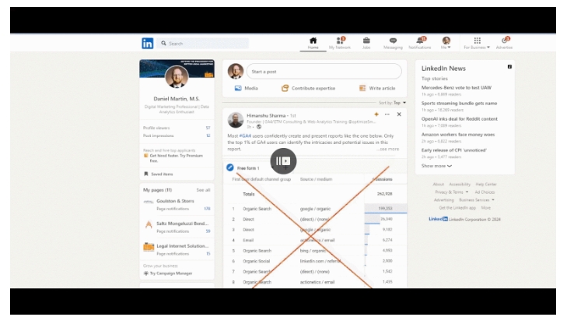
Task: Click the About footer link
Action: [x=438, y=185]
